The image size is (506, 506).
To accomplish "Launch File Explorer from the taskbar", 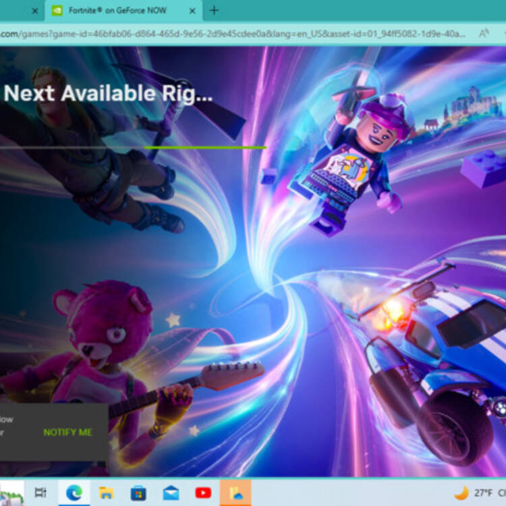I will (x=106, y=493).
